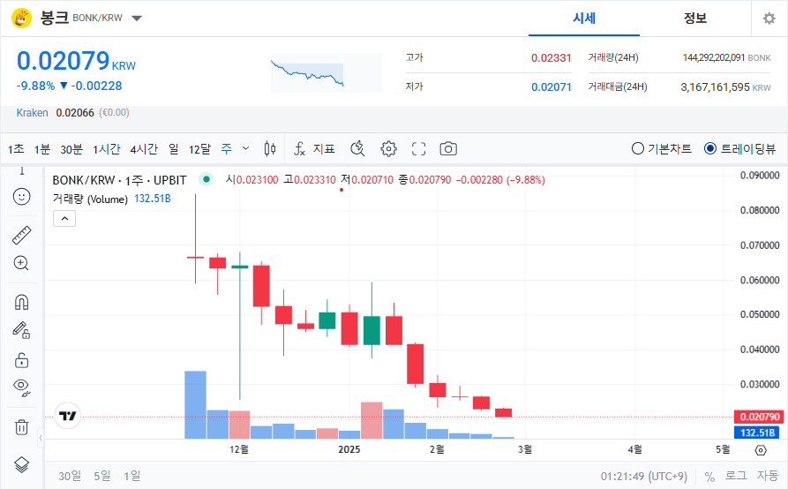
Task: Select the 일 daily timeframe
Action: tap(173, 149)
